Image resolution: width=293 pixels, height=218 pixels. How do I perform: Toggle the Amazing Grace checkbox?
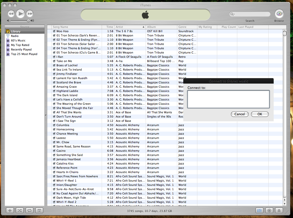pos(54,87)
